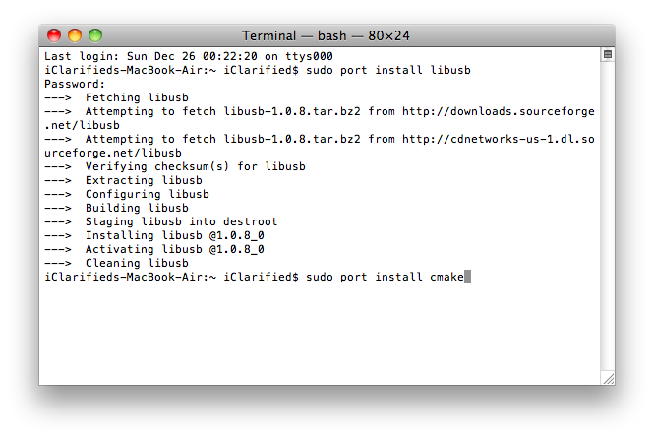Click the vertical scrollbar track
Viewport: 654px width, 439px height.
(608, 217)
